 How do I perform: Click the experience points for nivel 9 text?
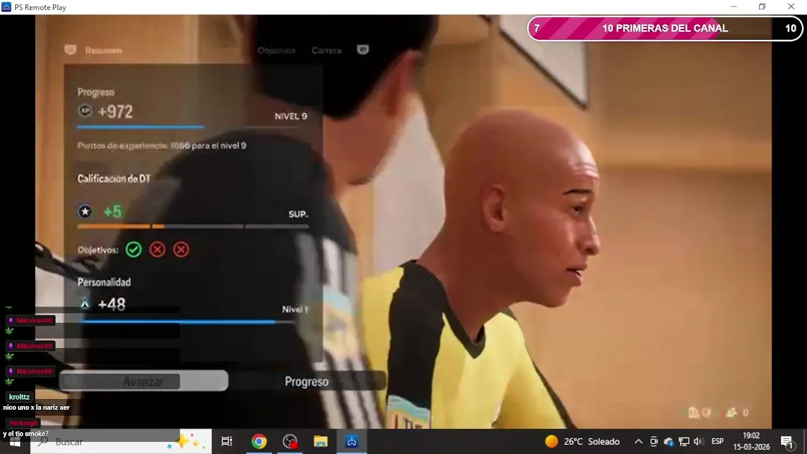(x=162, y=146)
